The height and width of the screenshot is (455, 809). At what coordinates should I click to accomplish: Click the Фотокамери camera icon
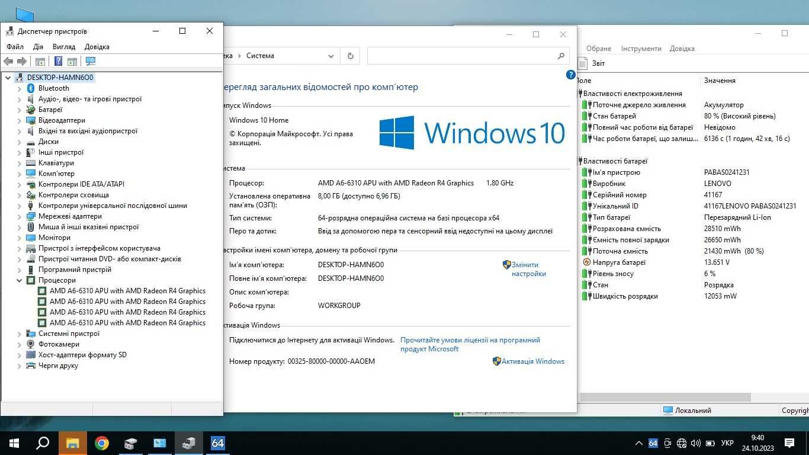tap(31, 344)
